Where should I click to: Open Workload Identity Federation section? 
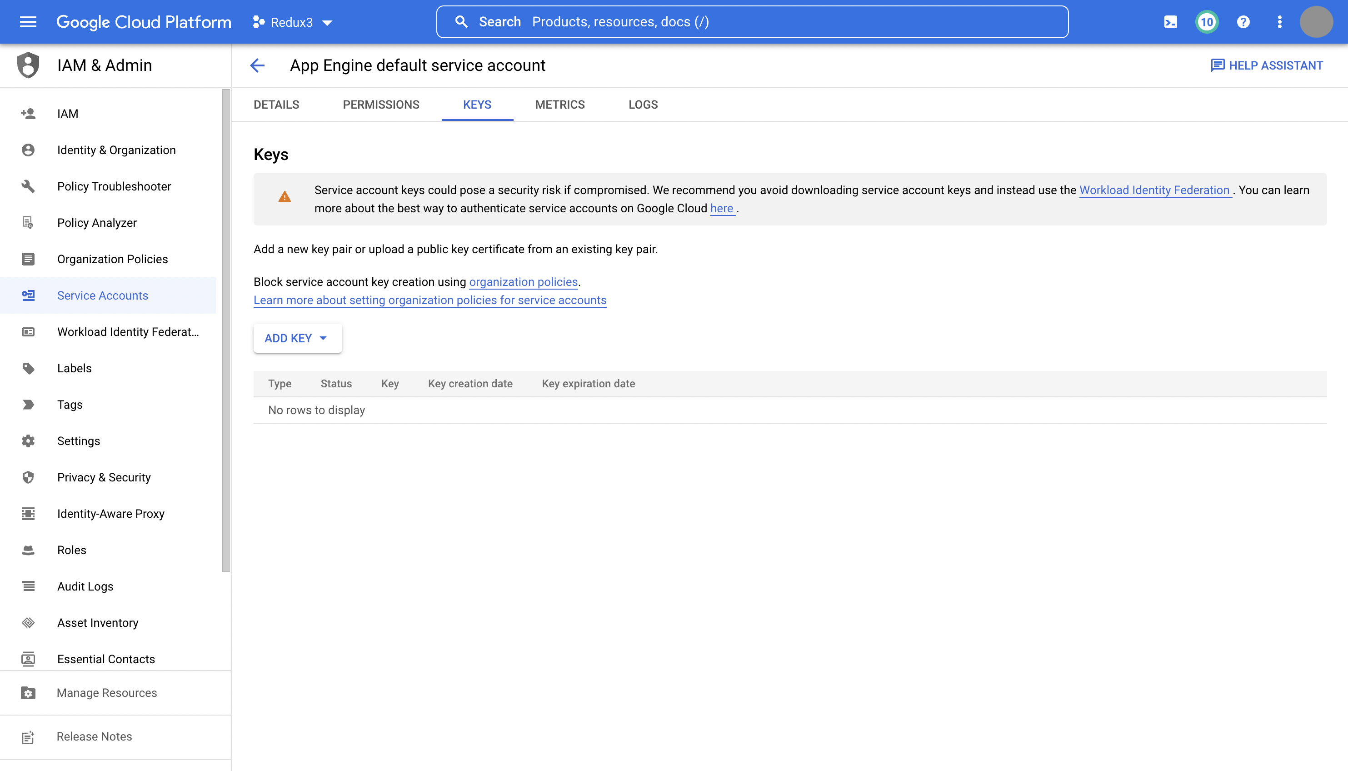(x=127, y=331)
